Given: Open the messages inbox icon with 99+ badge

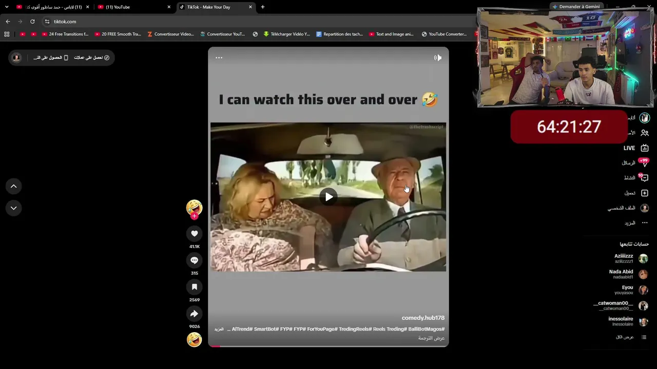Looking at the screenshot, I should 644,162.
